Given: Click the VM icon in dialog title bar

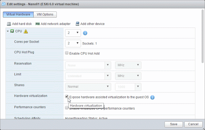Looking at the screenshot, I should click(x=4, y=4).
